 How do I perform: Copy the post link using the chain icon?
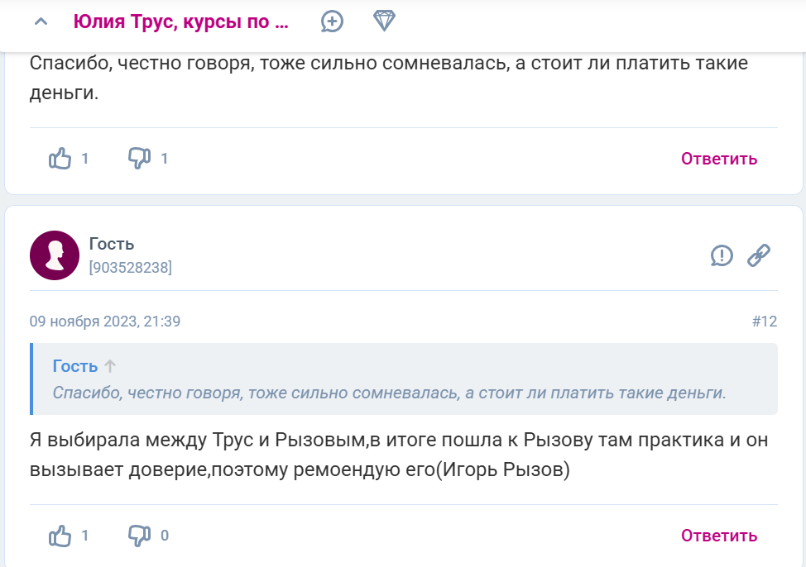tap(760, 256)
